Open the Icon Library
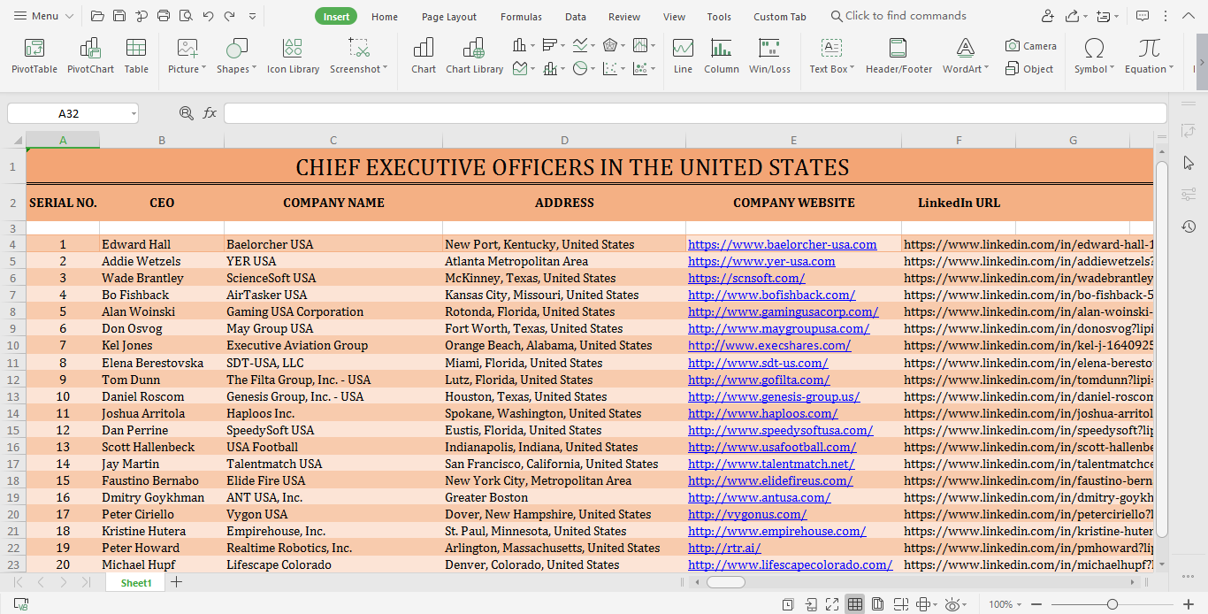The image size is (1208, 614). (293, 56)
